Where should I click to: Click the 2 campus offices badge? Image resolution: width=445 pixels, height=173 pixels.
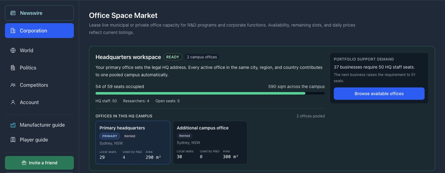(x=202, y=57)
